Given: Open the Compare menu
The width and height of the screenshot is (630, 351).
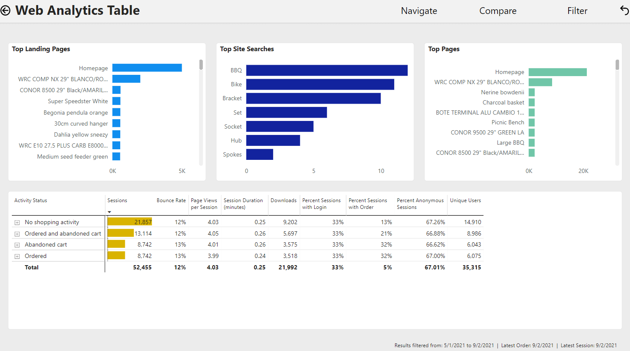Looking at the screenshot, I should (x=498, y=11).
